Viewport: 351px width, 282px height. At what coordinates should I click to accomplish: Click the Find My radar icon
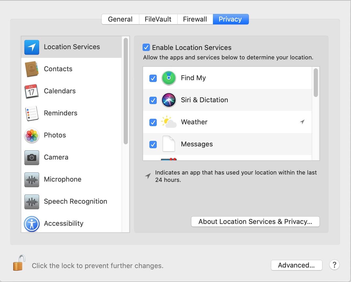pyautogui.click(x=169, y=78)
